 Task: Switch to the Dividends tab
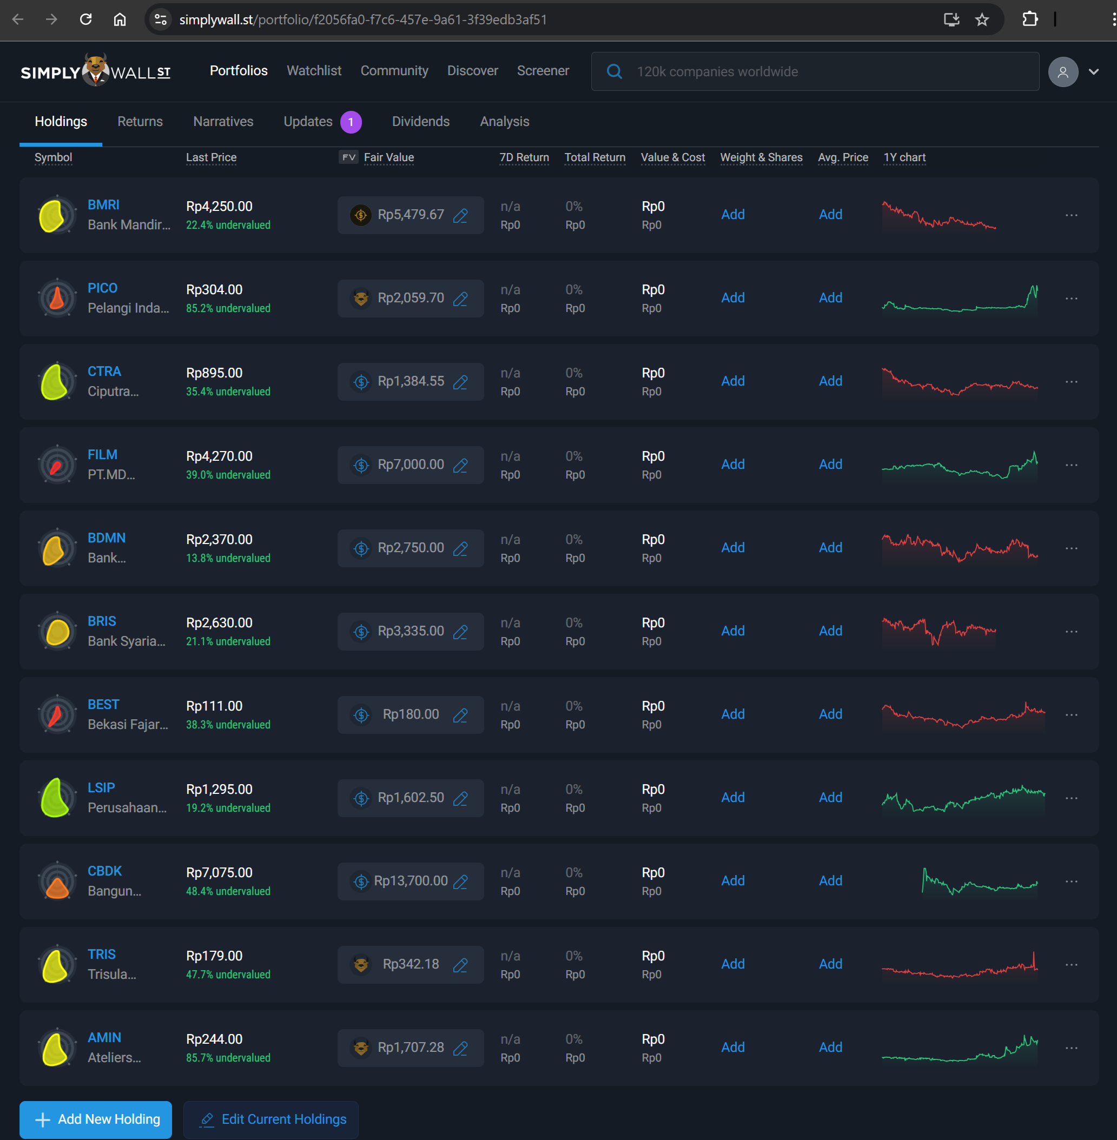click(420, 121)
